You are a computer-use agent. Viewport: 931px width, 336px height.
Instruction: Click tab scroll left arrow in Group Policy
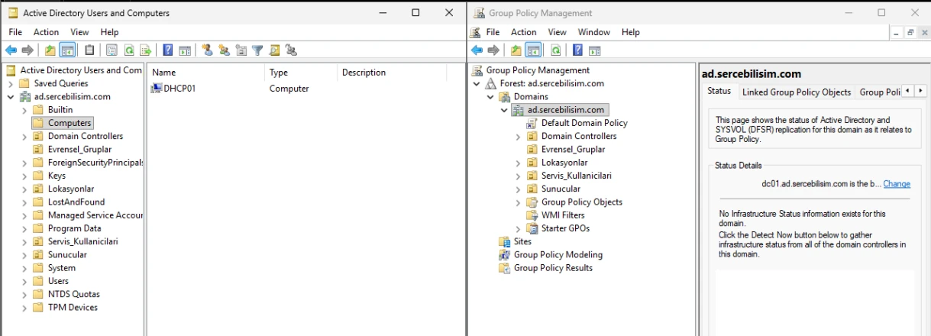pyautogui.click(x=908, y=91)
